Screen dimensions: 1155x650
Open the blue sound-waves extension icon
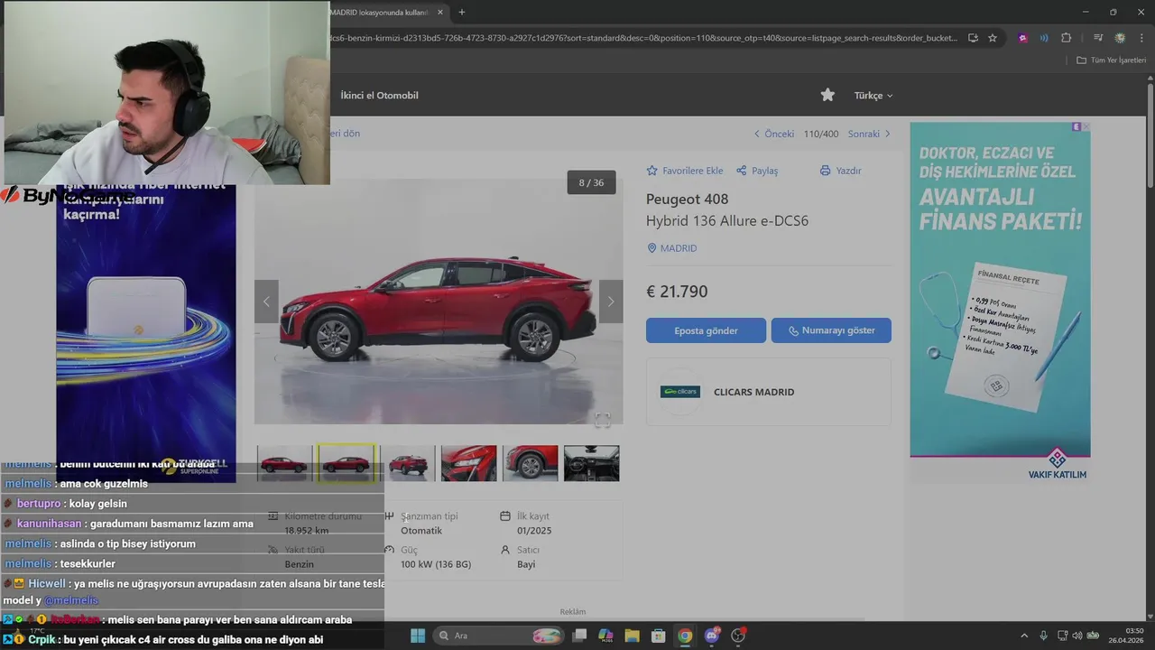(1044, 38)
